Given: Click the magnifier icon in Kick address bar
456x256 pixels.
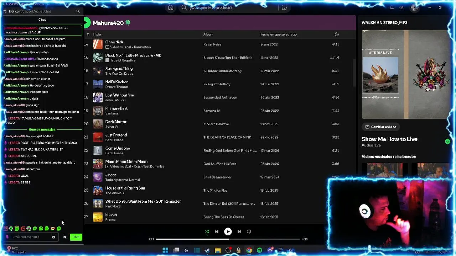Looking at the screenshot, I should click(78, 11).
